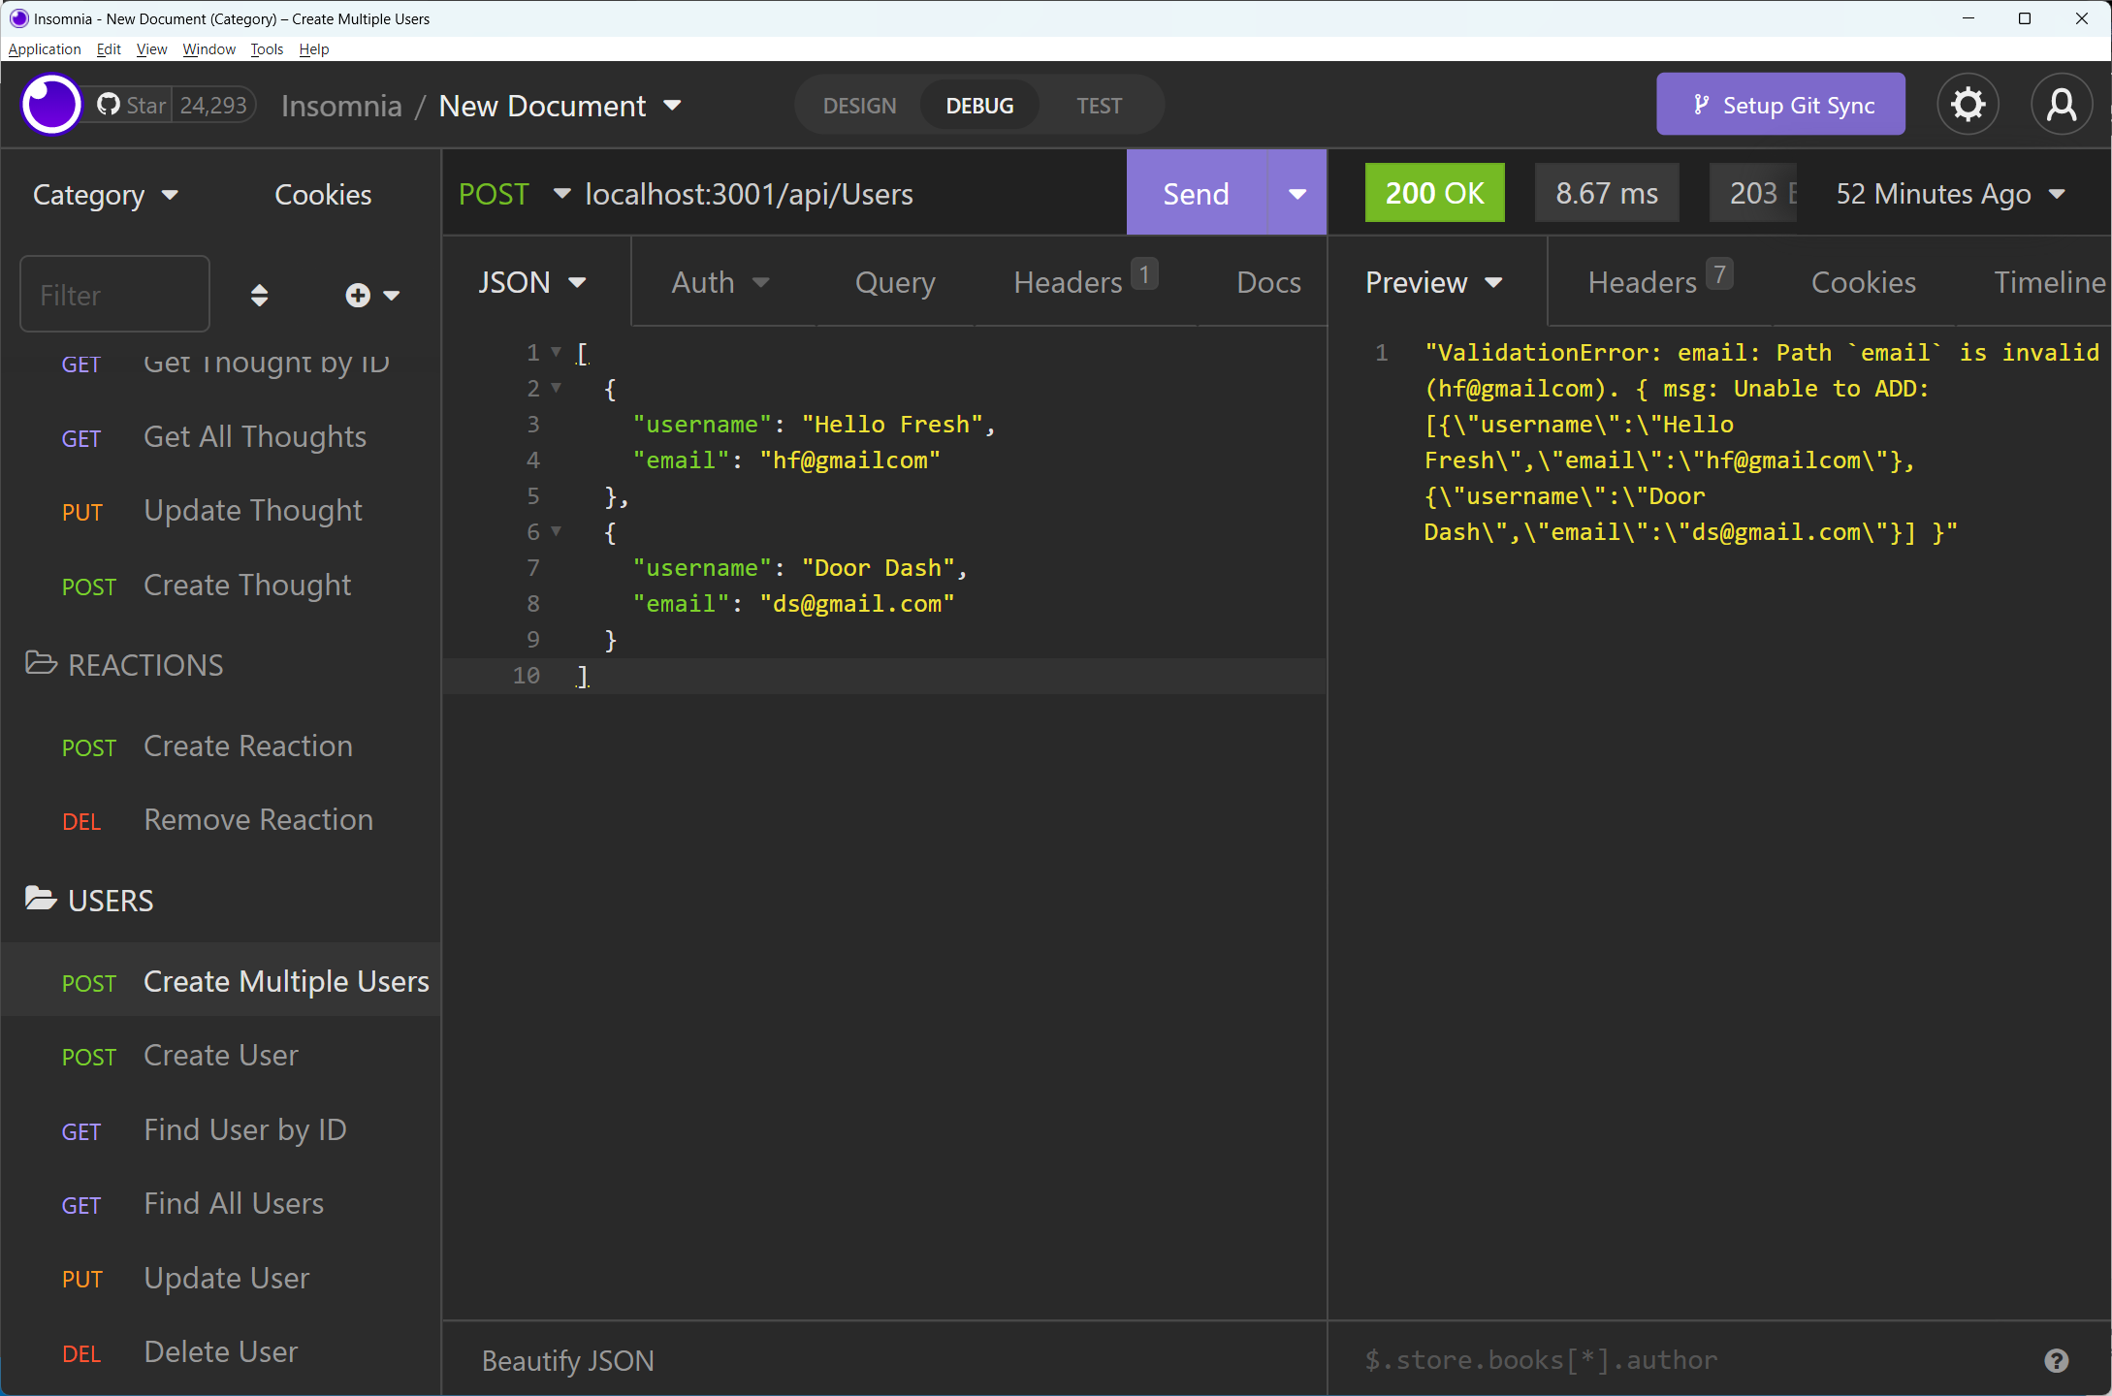The width and height of the screenshot is (2112, 1396).
Task: Change the POST method dropdown
Action: pos(514,194)
